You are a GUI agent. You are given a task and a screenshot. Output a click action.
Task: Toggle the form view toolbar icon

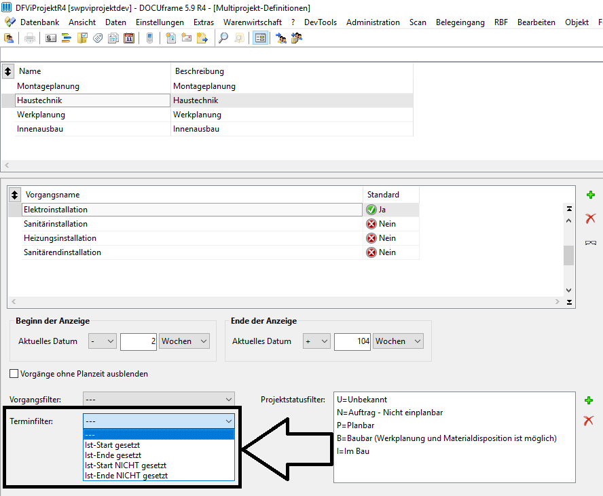pos(260,38)
